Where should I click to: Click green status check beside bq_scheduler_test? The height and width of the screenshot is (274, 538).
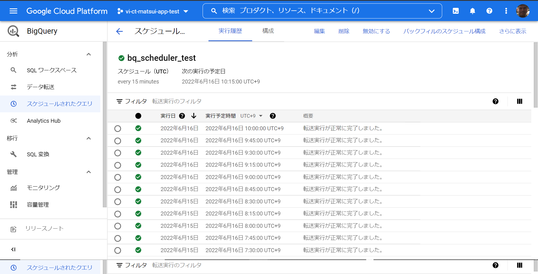pos(121,58)
